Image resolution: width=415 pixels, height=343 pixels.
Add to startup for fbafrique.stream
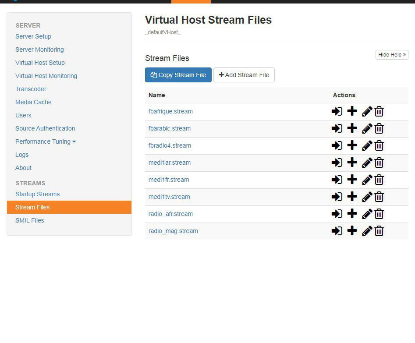[x=352, y=111]
